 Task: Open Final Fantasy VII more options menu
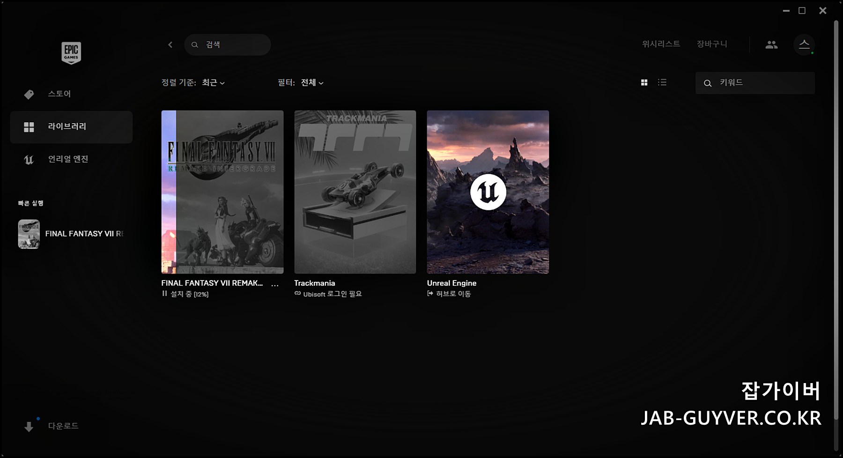(275, 284)
